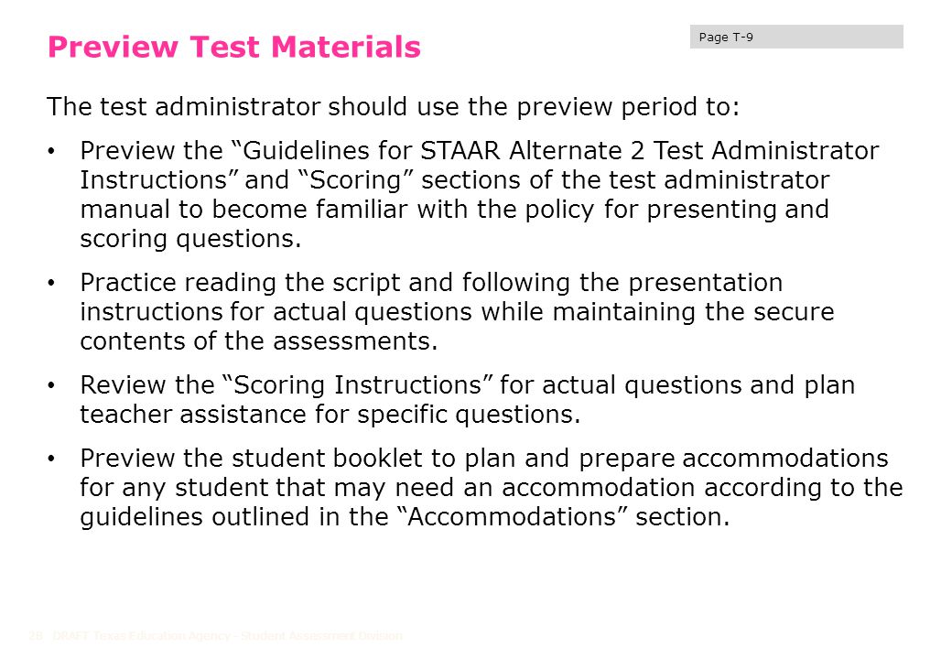Click the third bullet point marker
The width and height of the screenshot is (952, 659).
coord(51,384)
